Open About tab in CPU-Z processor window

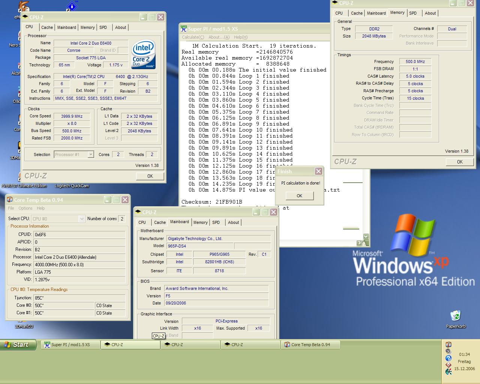click(120, 27)
